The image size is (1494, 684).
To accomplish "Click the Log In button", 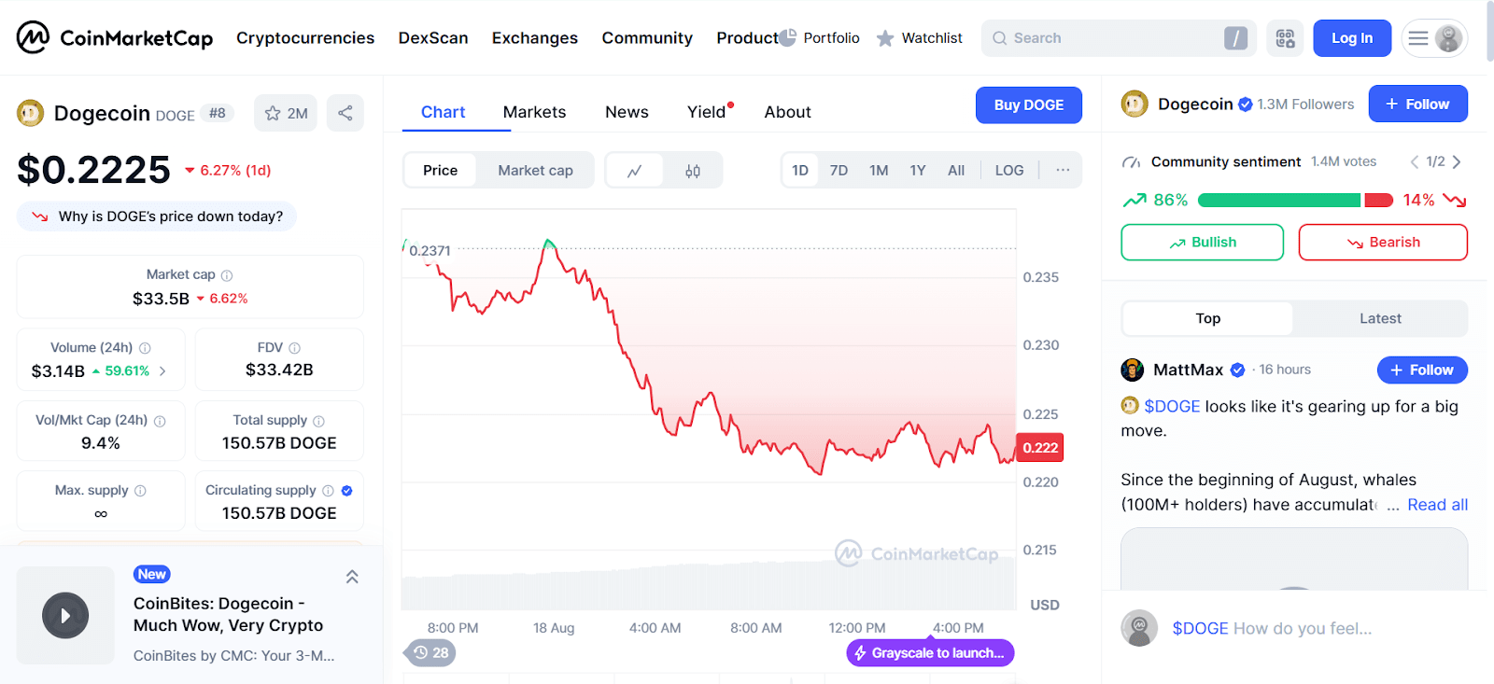I will coord(1352,38).
